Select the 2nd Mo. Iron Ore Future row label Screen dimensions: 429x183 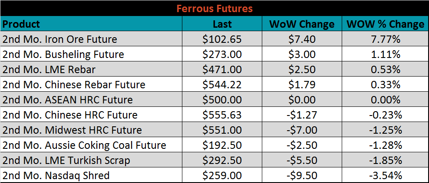[60, 39]
